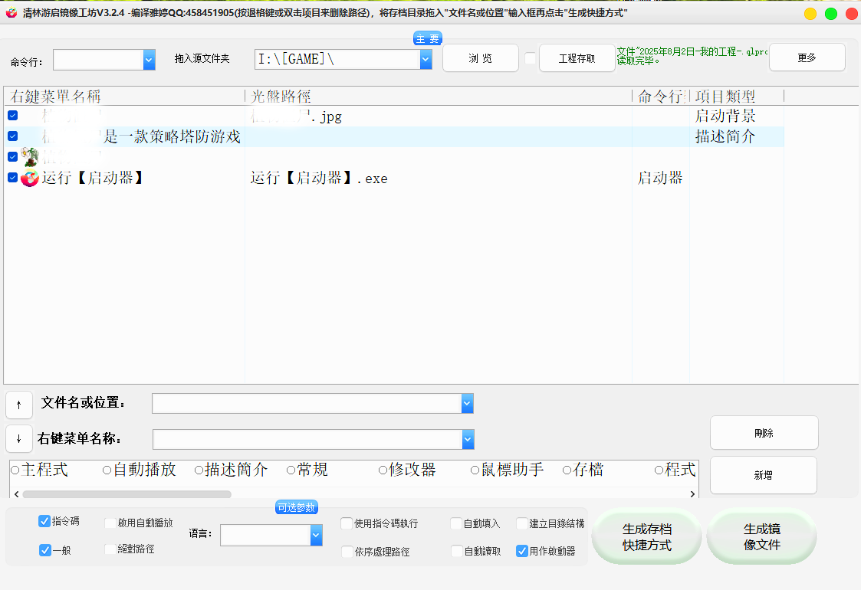The height and width of the screenshot is (590, 861).
Task: Select the 主程式 radio option
Action: click(14, 470)
